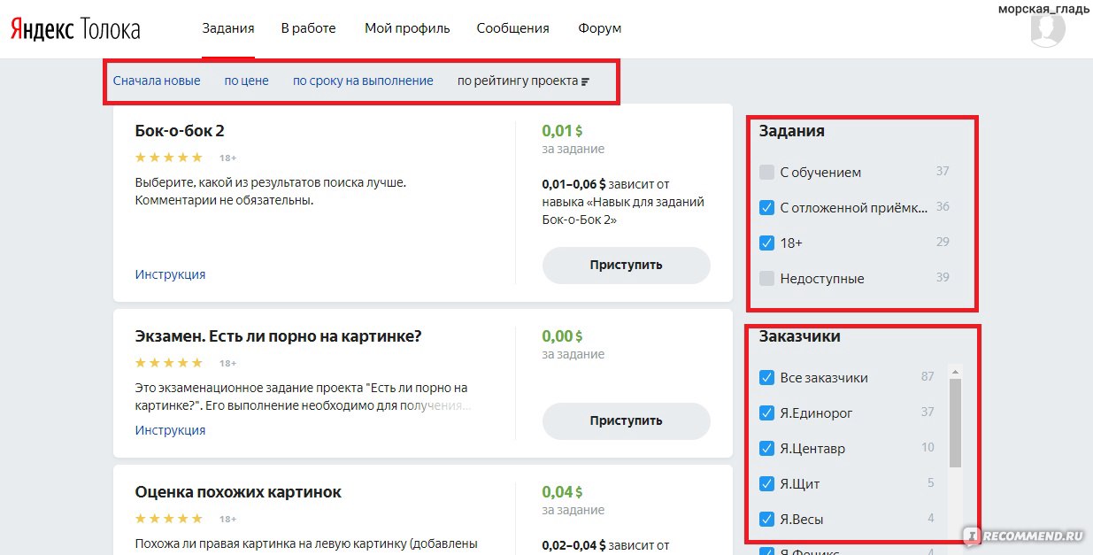This screenshot has height=555, width=1093.
Task: Click the star rating under the Экзамен title
Action: 169,363
